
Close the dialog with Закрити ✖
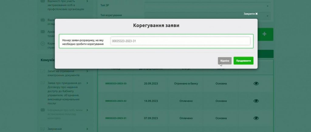[250, 14]
